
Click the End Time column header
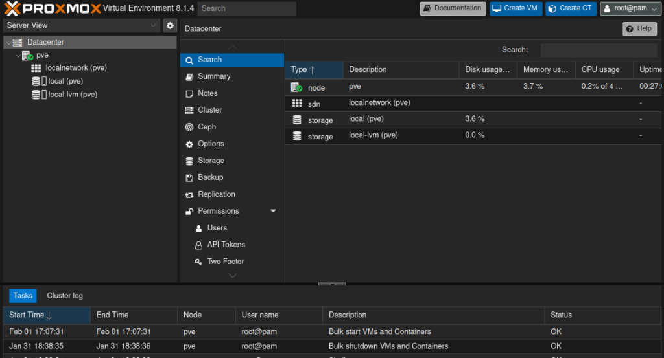coord(134,315)
